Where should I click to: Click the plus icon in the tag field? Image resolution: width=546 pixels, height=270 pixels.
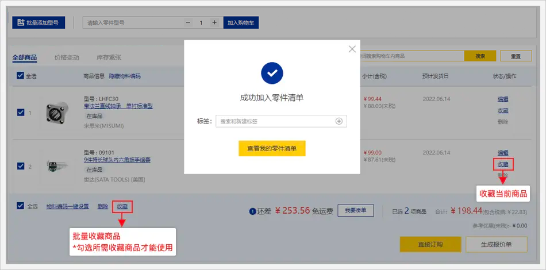click(339, 121)
